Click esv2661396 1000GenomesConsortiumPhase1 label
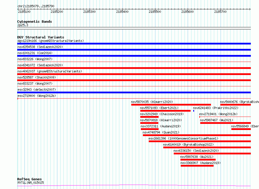The image size is (259, 189). pos(183,138)
